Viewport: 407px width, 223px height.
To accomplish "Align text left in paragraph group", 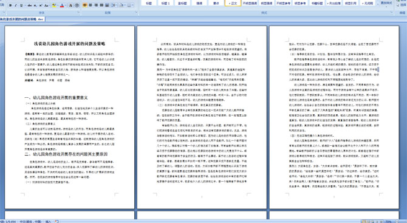I will click(85, 5).
